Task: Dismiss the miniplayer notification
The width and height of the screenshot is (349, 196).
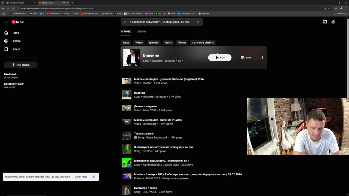Action: tap(94, 177)
